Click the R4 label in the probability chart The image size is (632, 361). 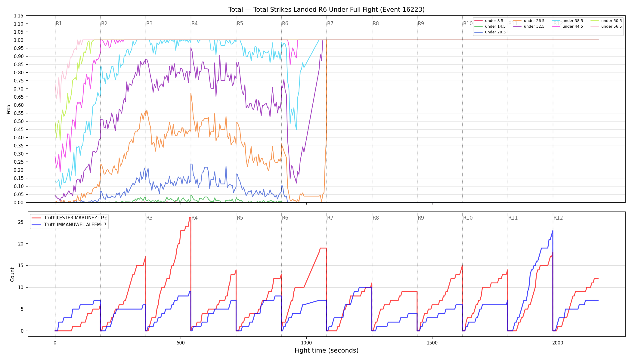(x=194, y=23)
